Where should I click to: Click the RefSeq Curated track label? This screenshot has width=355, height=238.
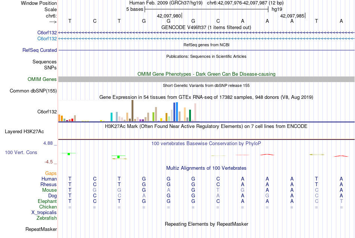(39, 50)
